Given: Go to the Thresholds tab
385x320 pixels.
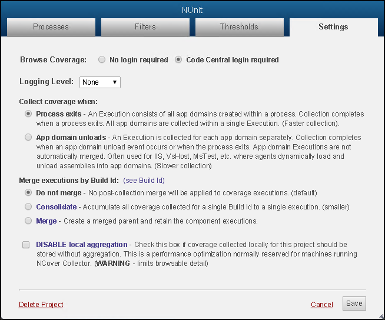Looking at the screenshot, I should click(240, 26).
